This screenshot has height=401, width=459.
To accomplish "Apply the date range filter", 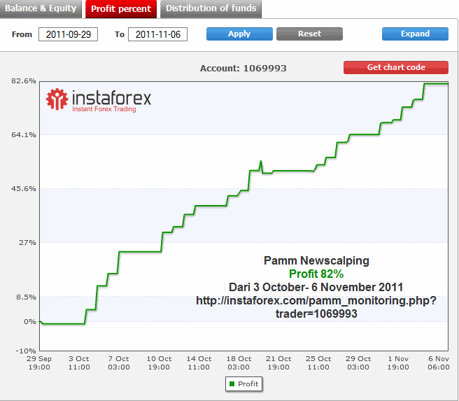I will point(239,34).
